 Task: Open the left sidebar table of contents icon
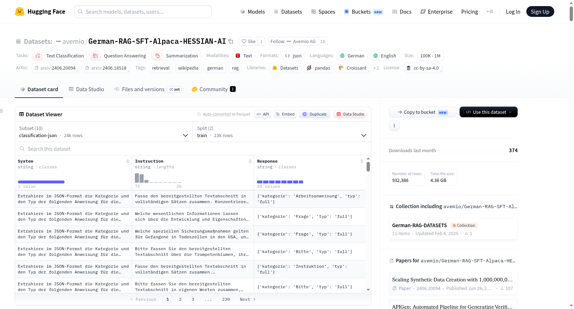1,111
